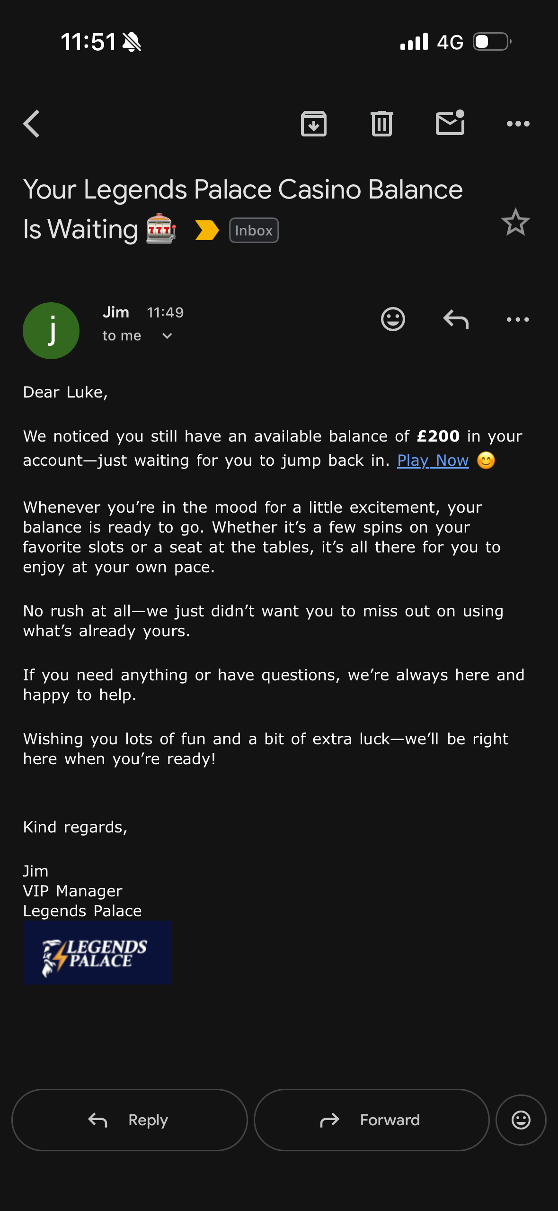
Task: Open Jim's green sender avatar
Action: (51, 331)
